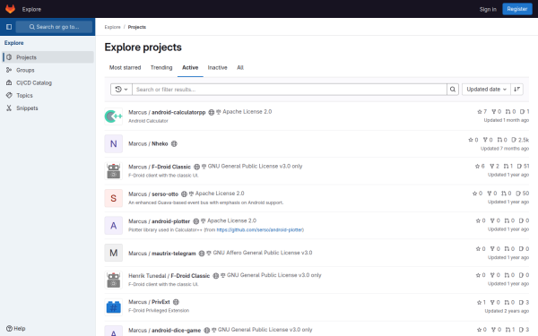Viewport: 538px width, 336px height.
Task: Click the Register button
Action: click(x=517, y=9)
